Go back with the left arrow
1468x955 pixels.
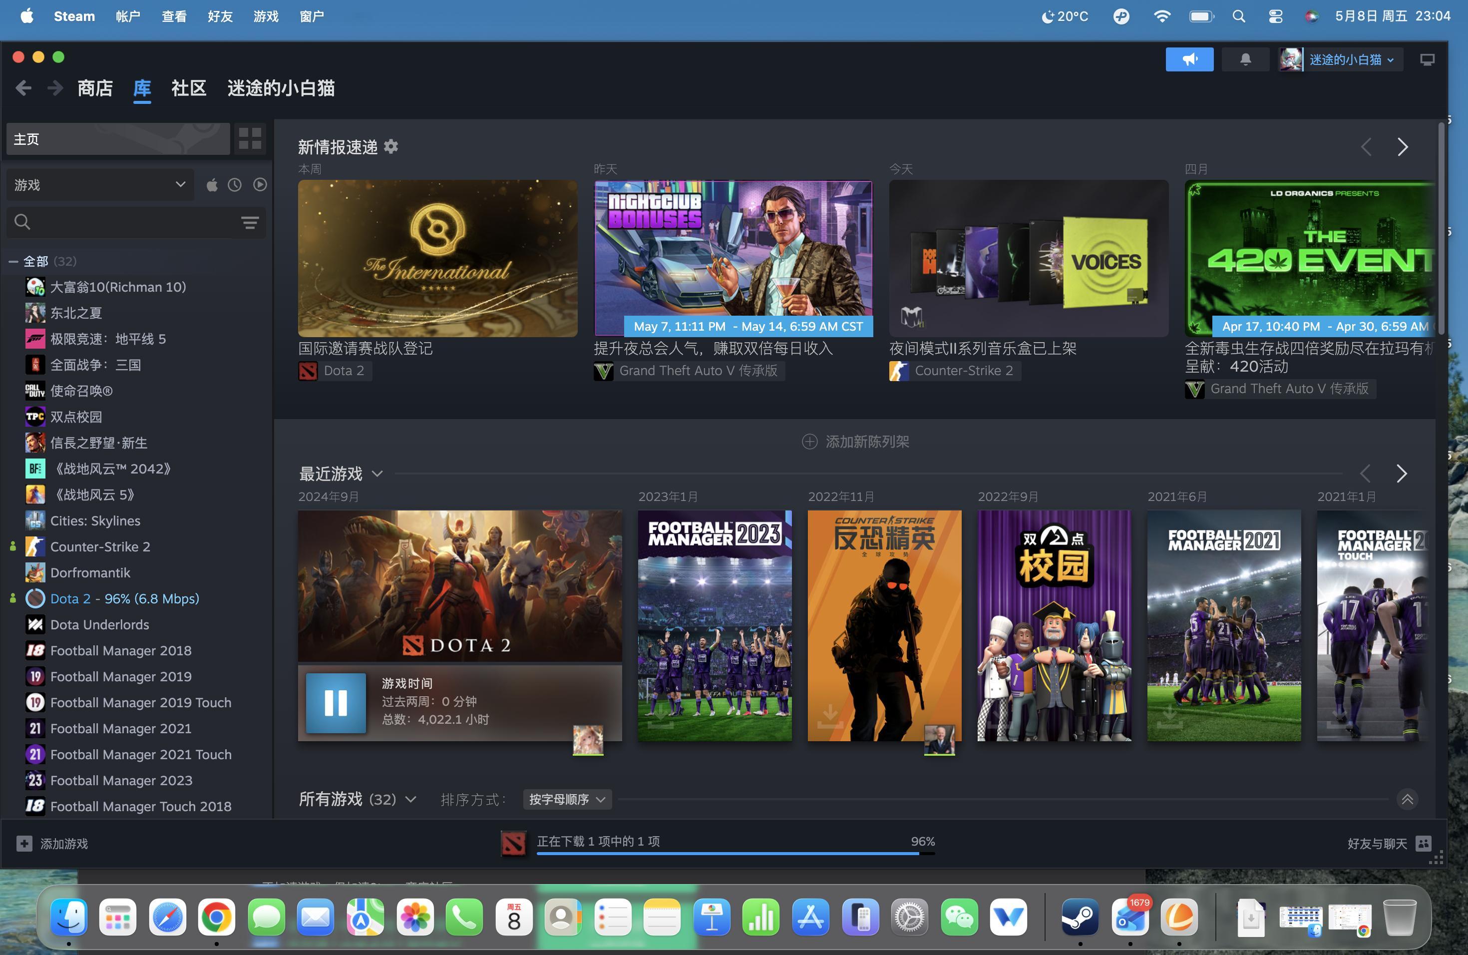(x=23, y=88)
